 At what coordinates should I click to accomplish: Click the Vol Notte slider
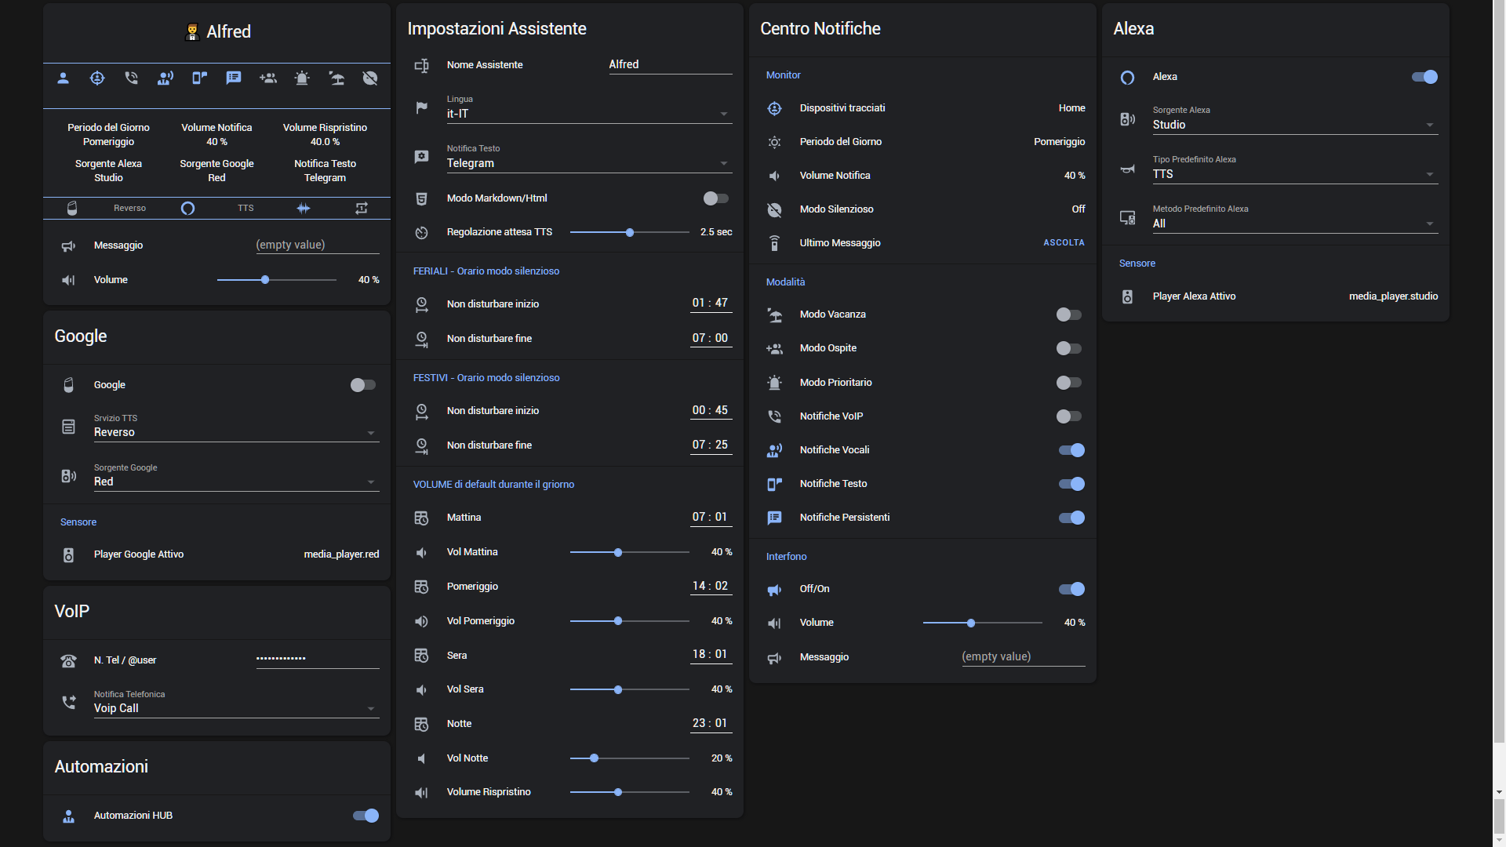tap(630, 758)
